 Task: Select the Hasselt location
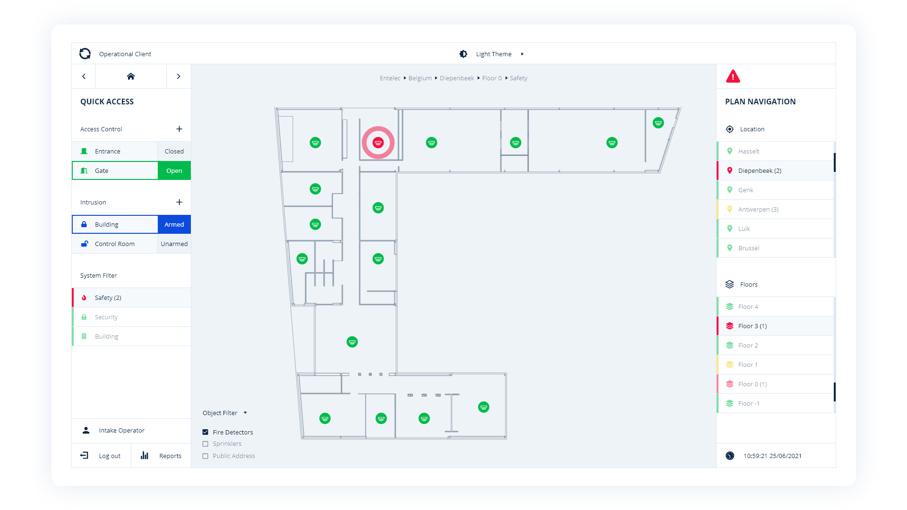pyautogui.click(x=775, y=151)
